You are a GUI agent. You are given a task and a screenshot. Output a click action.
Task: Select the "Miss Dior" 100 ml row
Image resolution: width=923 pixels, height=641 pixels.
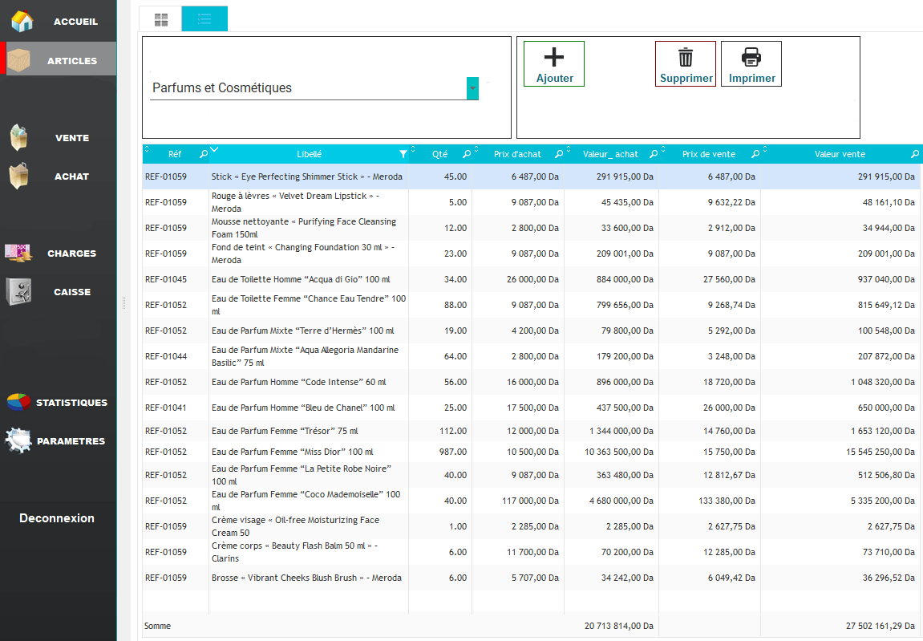(x=309, y=452)
